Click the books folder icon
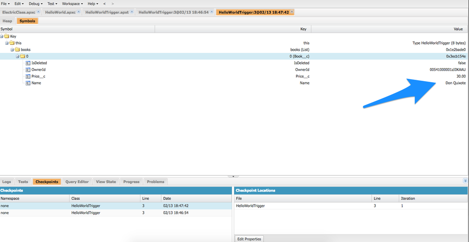 [17, 50]
